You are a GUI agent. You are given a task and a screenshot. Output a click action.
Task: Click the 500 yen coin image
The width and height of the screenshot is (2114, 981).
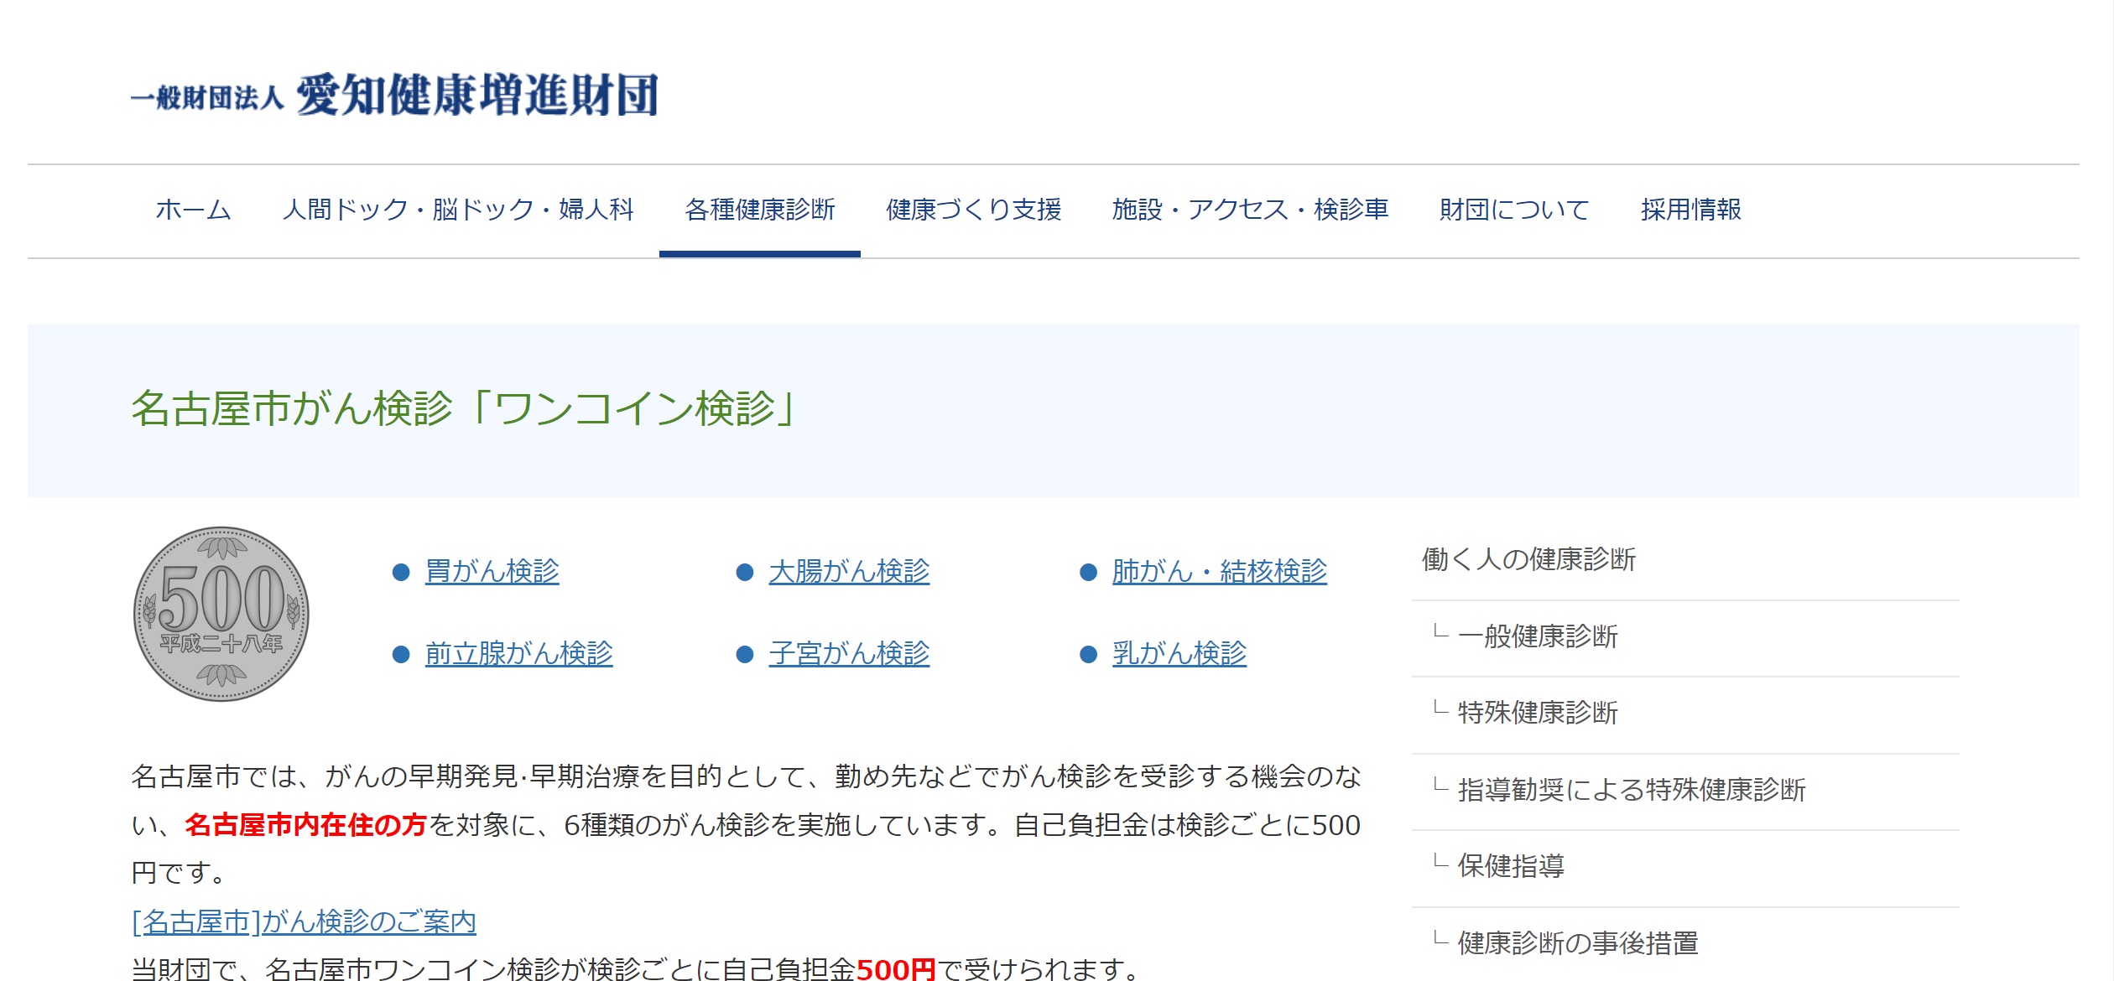click(221, 615)
